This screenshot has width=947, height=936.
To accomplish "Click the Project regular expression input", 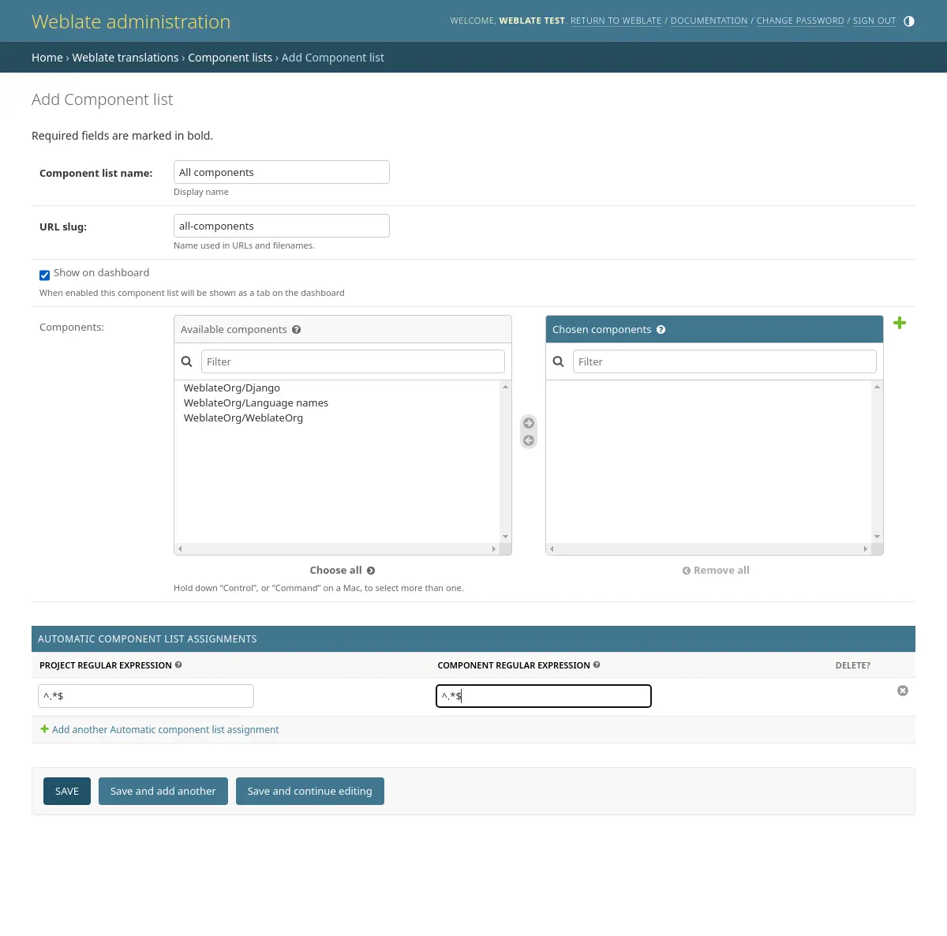I will pyautogui.click(x=146, y=696).
